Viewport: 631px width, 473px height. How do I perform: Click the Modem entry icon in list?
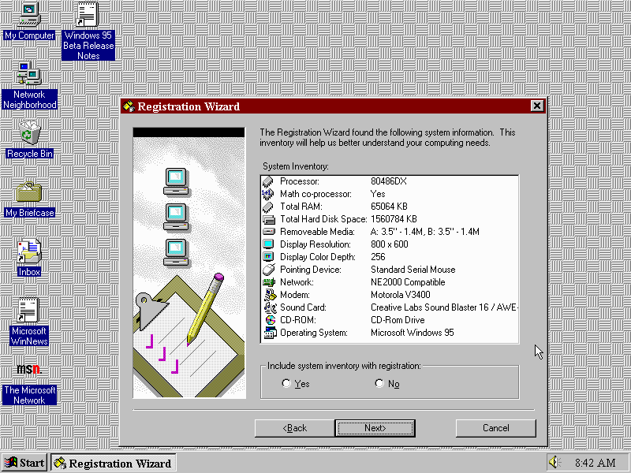(x=268, y=295)
